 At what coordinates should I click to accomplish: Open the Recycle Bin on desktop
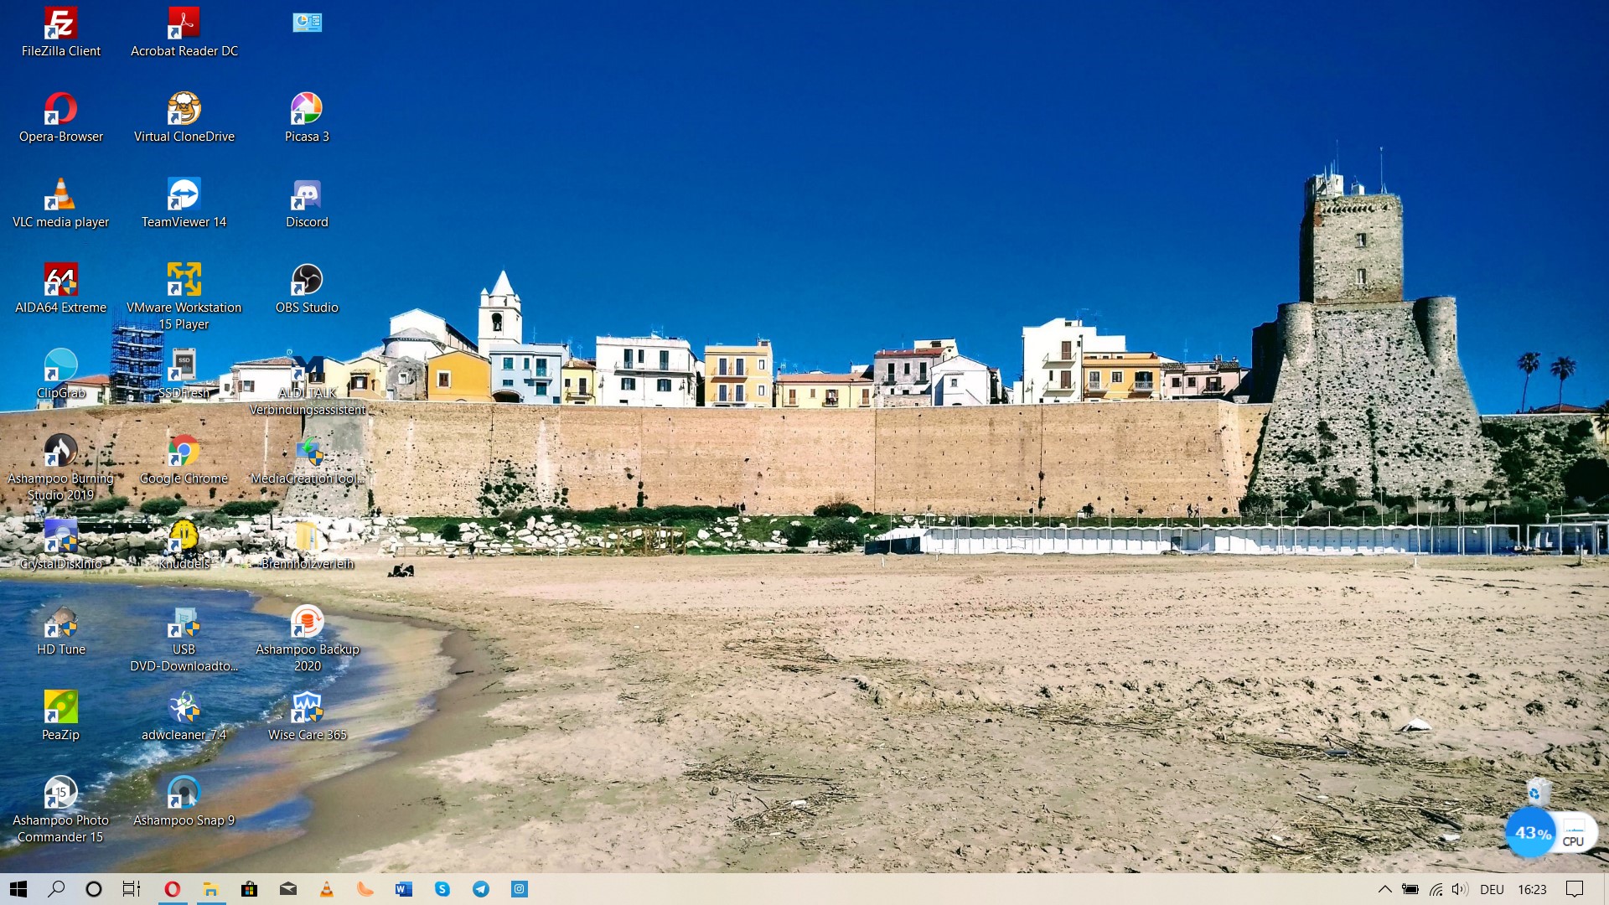pyautogui.click(x=1538, y=791)
